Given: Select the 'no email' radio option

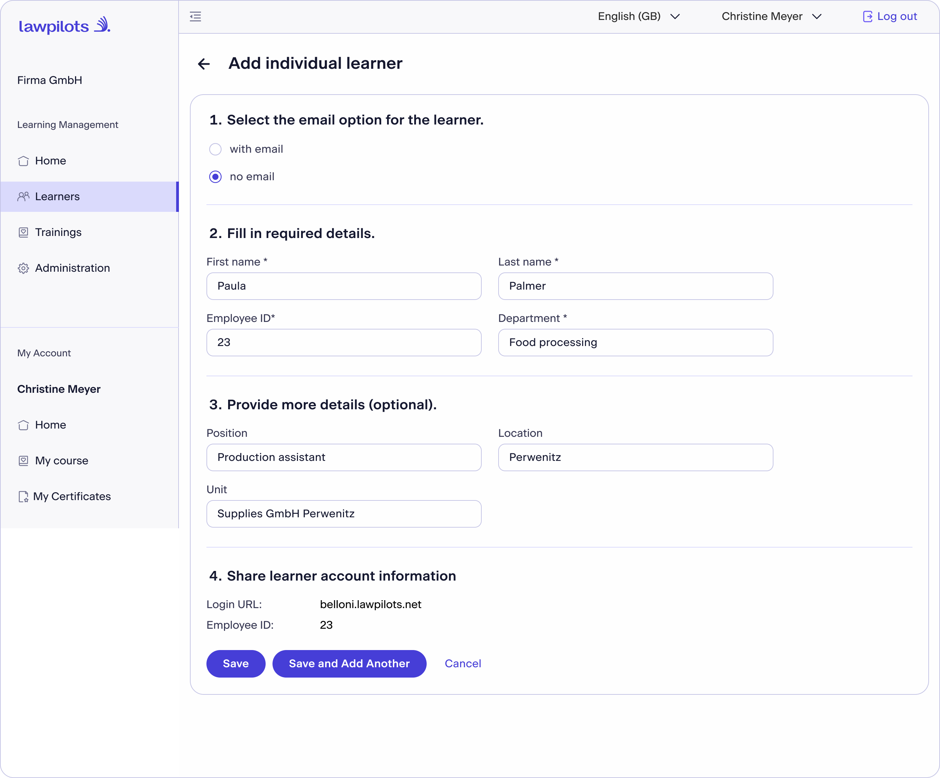Looking at the screenshot, I should [x=215, y=177].
